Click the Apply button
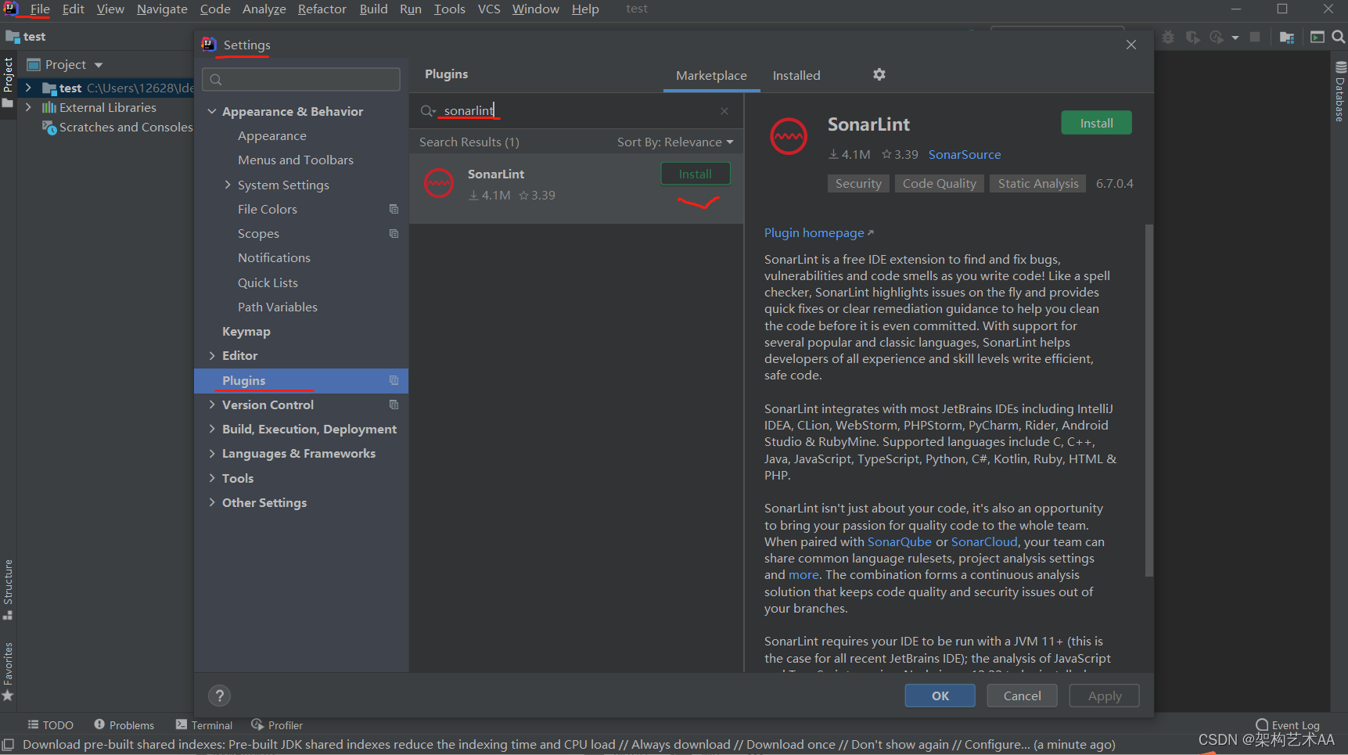 point(1105,696)
